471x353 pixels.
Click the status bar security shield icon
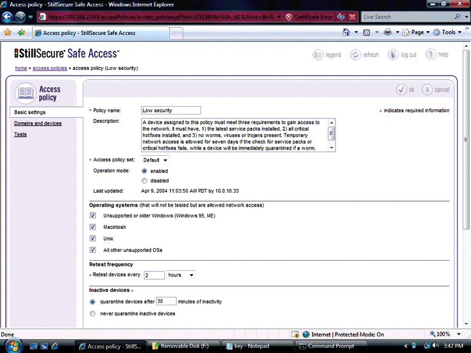point(295,335)
